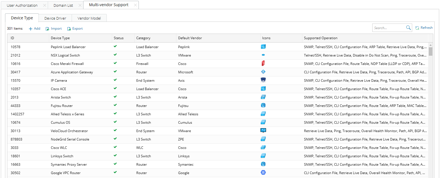The height and width of the screenshot is (178, 440).
Task: Click status checkmark for Fujitsu Router
Action: [115, 105]
